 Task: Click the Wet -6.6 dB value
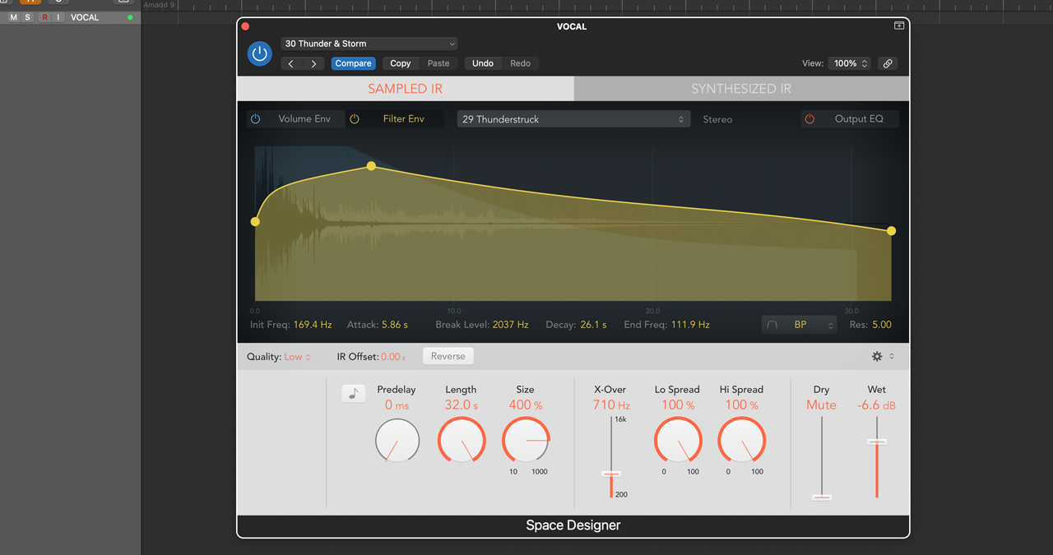pyautogui.click(x=877, y=405)
